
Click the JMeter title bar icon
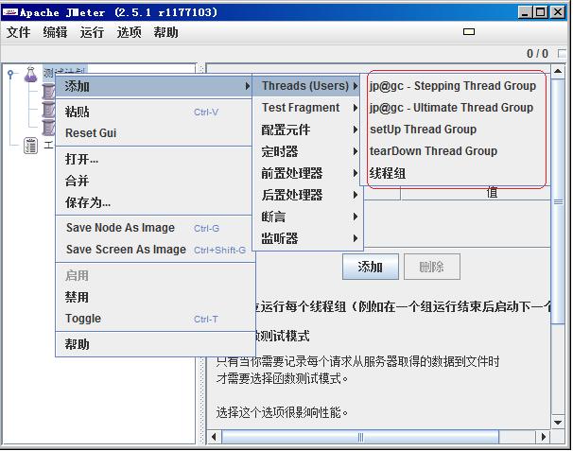(9, 13)
